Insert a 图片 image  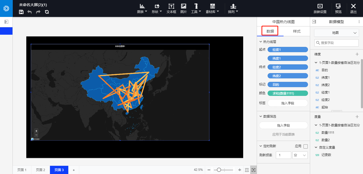pos(184,8)
